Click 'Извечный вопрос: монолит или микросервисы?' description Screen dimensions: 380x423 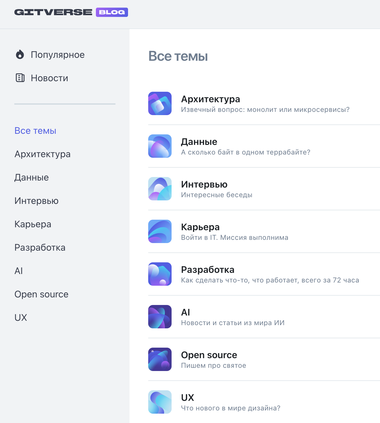(265, 110)
